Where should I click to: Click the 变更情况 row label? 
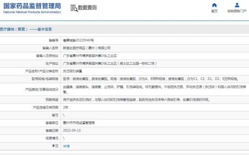coord(52,138)
